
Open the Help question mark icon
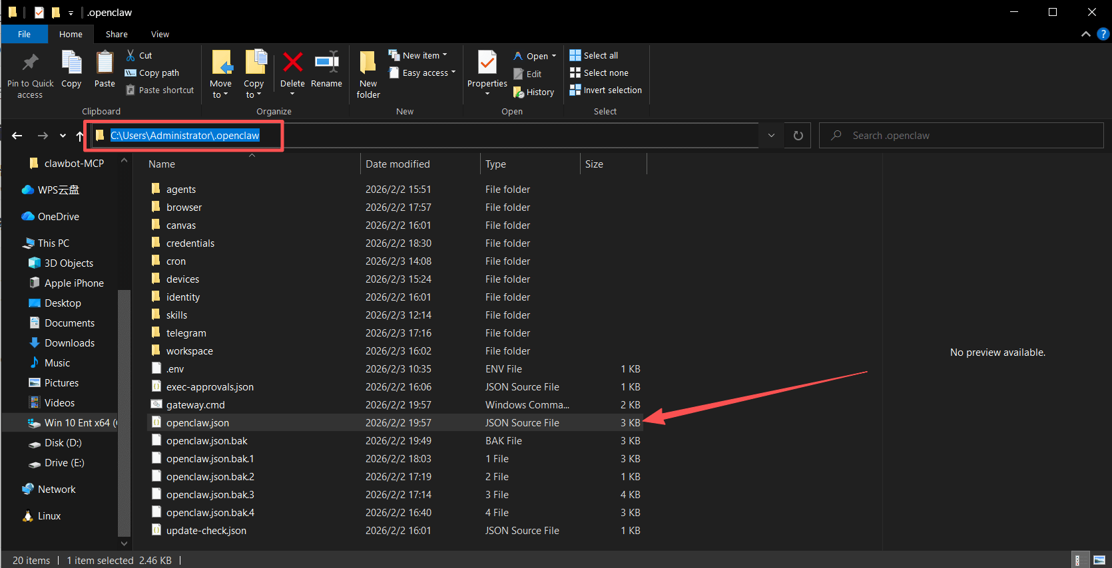pyautogui.click(x=1103, y=34)
